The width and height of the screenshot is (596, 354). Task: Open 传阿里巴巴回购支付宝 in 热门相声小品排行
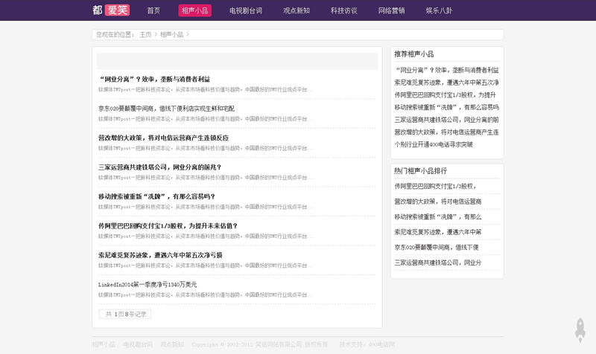pos(435,186)
